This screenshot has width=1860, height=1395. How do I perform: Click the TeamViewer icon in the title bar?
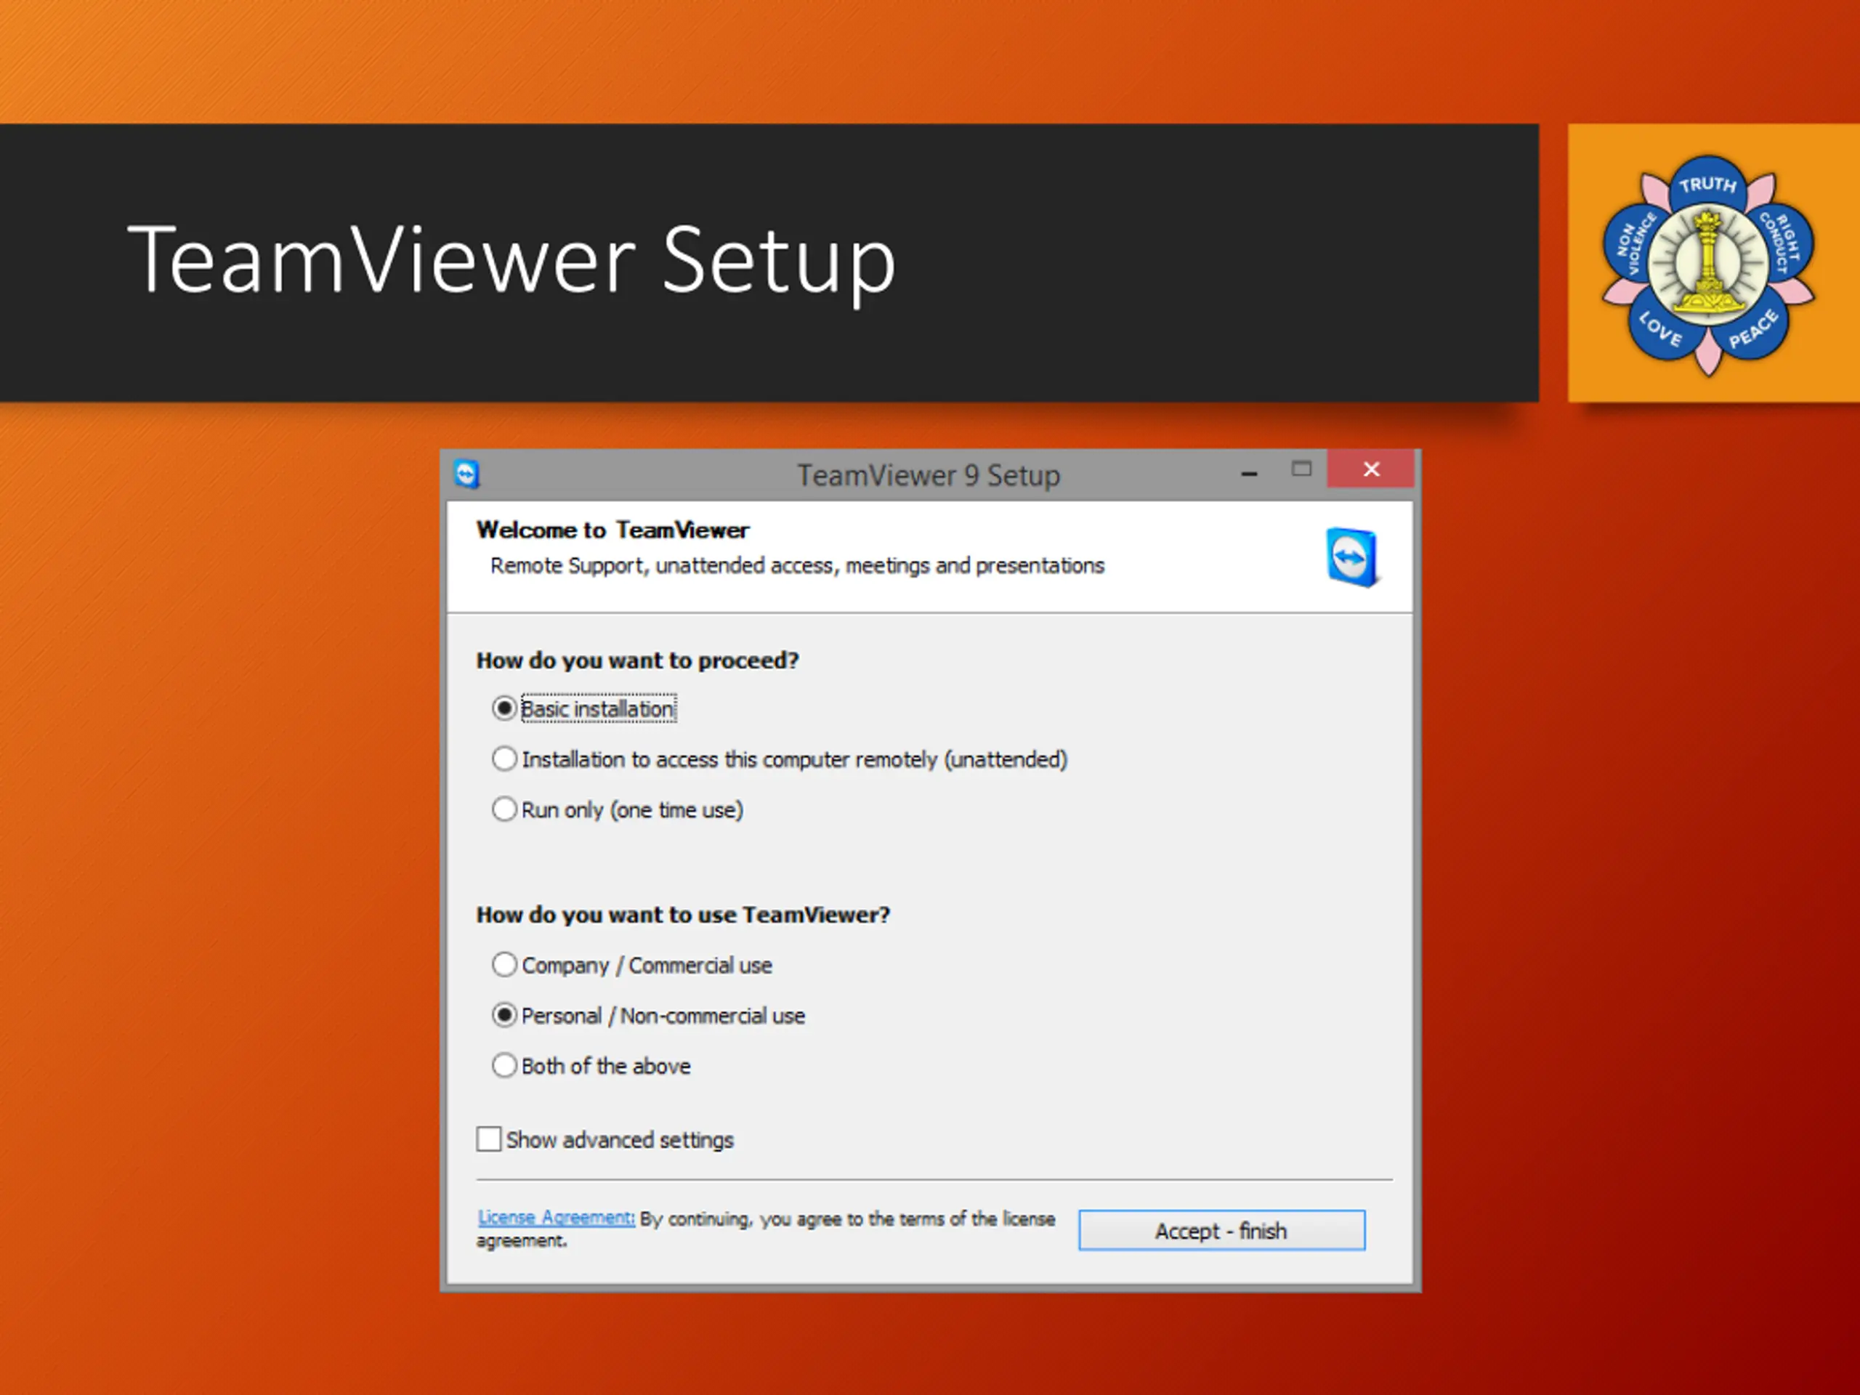tap(466, 474)
